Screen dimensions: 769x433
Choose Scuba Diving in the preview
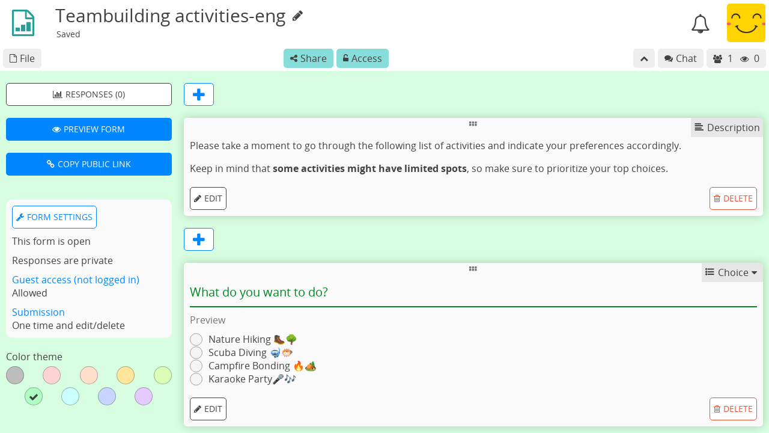pos(196,352)
